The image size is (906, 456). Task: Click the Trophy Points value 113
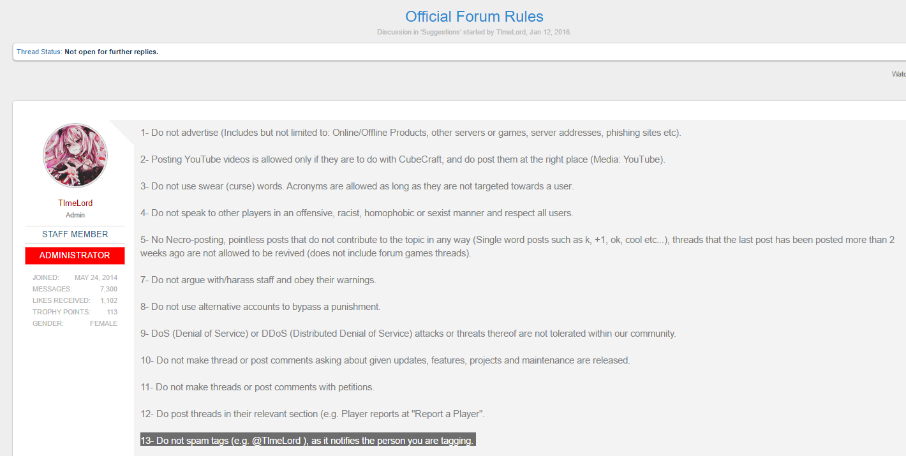coord(112,312)
